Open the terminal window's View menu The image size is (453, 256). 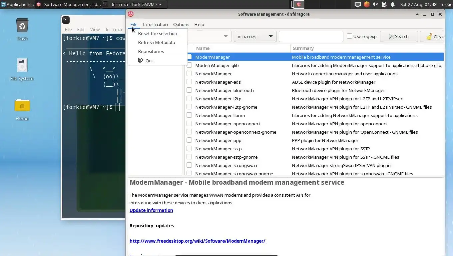95,29
